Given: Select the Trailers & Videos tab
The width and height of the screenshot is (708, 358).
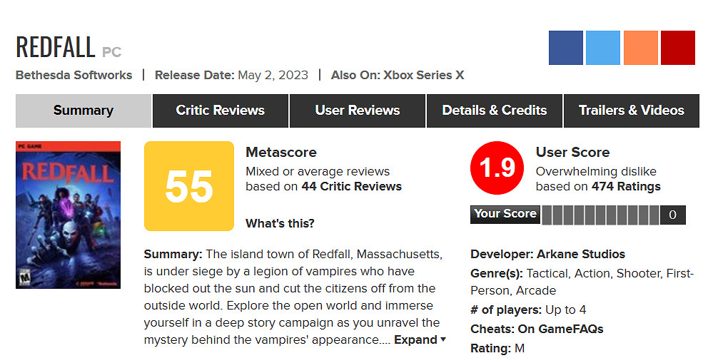Looking at the screenshot, I should click(631, 111).
